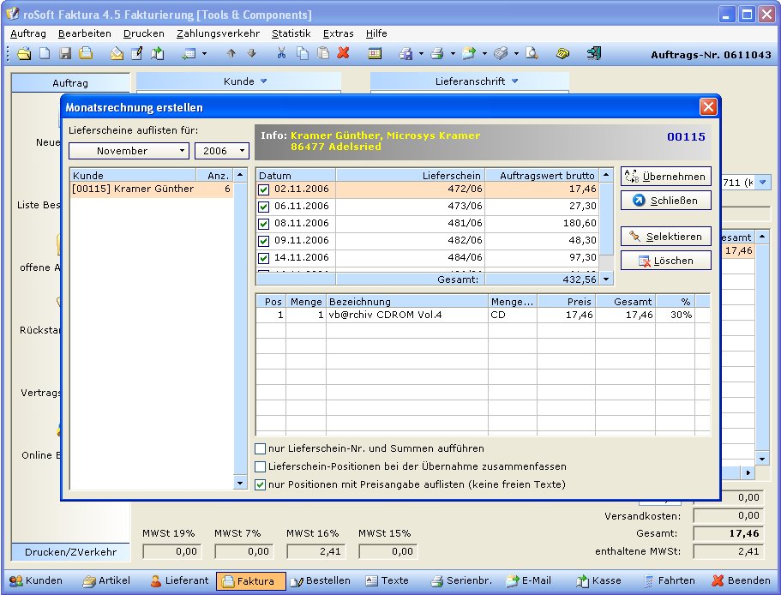This screenshot has width=781, height=595.
Task: Click the open folder toolbar icon
Action: coord(24,54)
